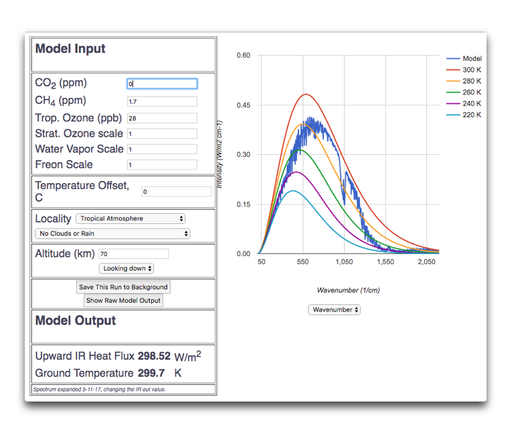Select the Temperature Offset input field
Image resolution: width=512 pixels, height=431 pixels.
coord(176,192)
